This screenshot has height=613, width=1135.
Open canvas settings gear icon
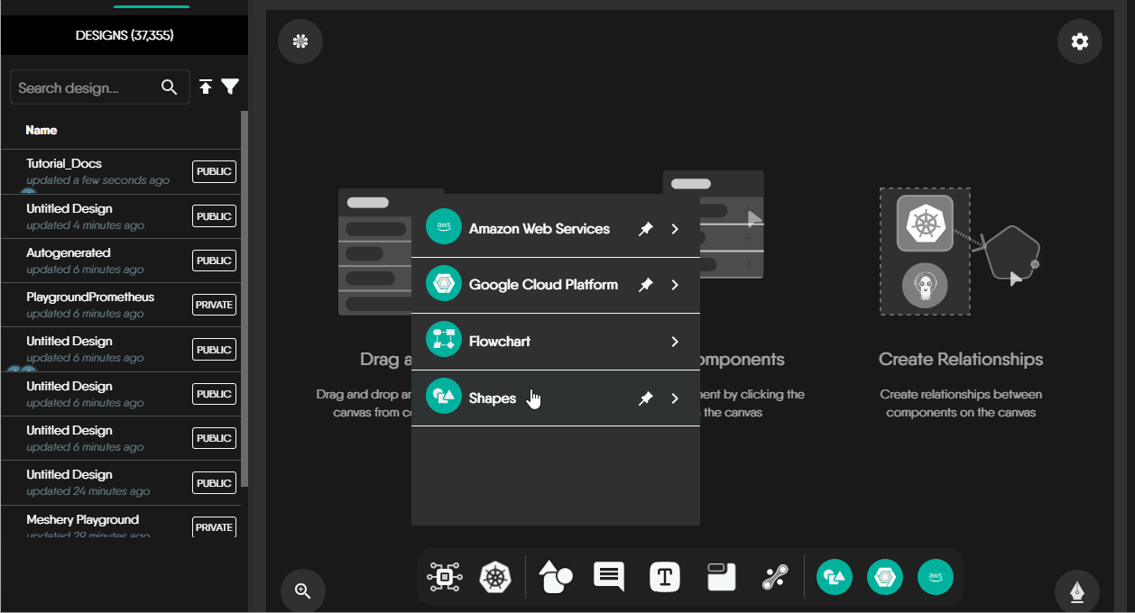click(1079, 41)
